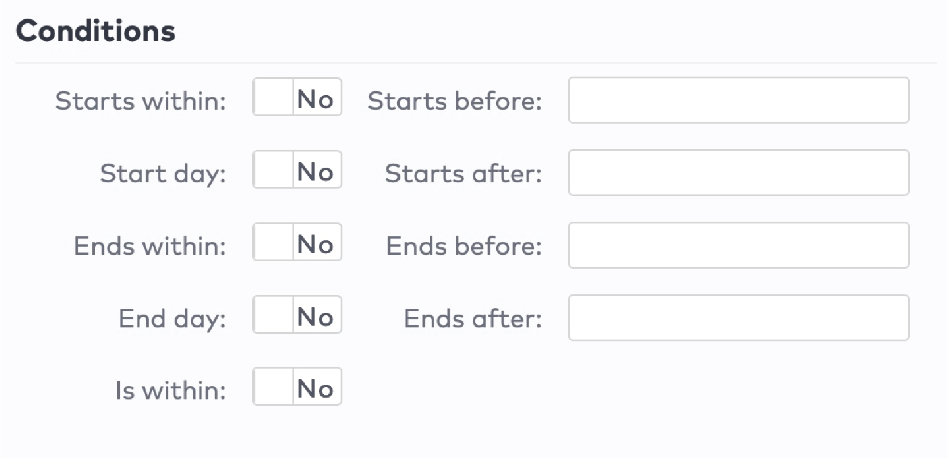
Task: Click the divider line under Conditions
Action: [x=476, y=63]
